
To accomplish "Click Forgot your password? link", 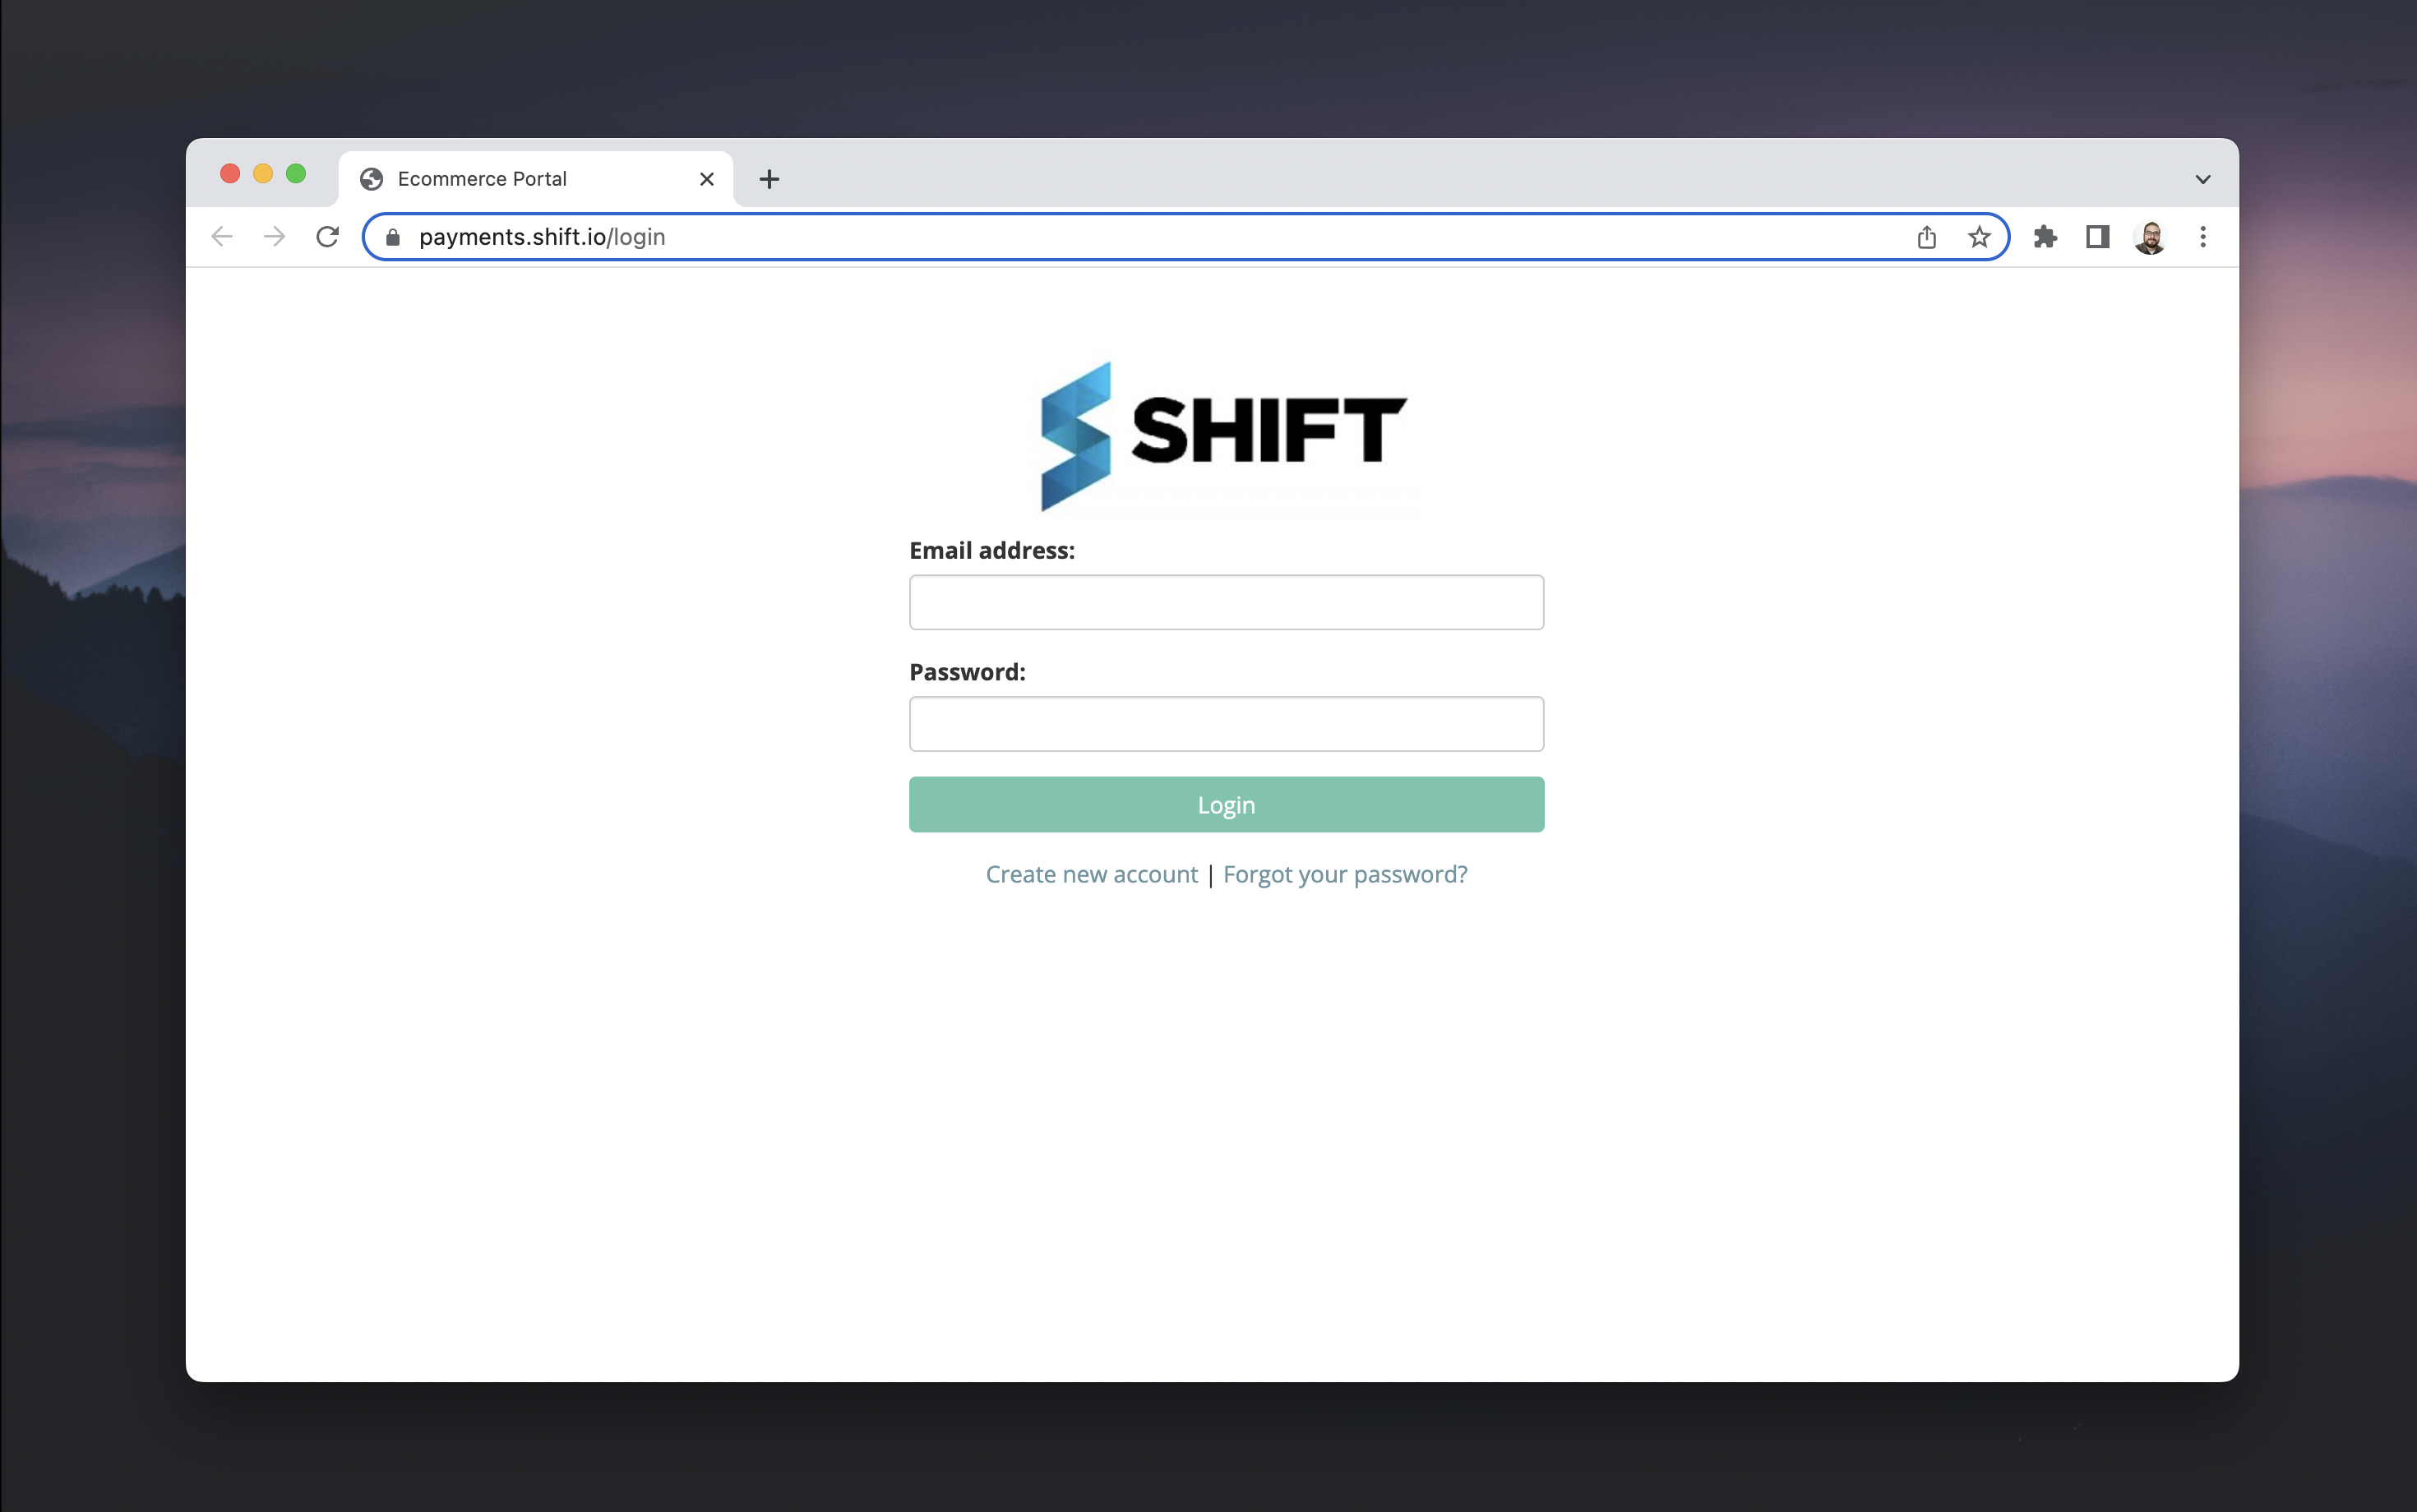I will (x=1344, y=874).
